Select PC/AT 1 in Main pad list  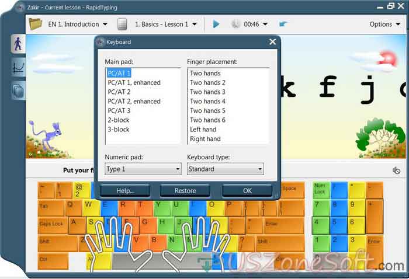point(119,73)
